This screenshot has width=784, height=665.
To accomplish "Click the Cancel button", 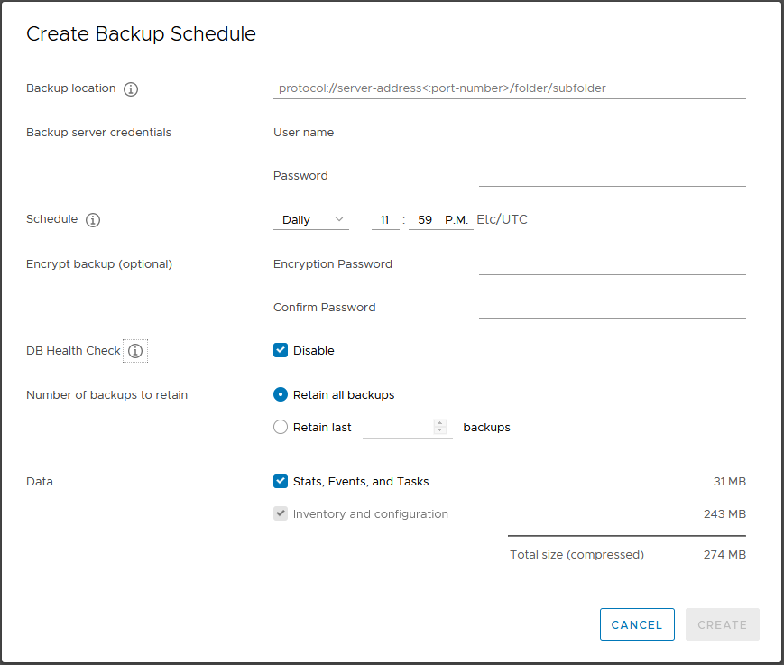I will [x=637, y=624].
